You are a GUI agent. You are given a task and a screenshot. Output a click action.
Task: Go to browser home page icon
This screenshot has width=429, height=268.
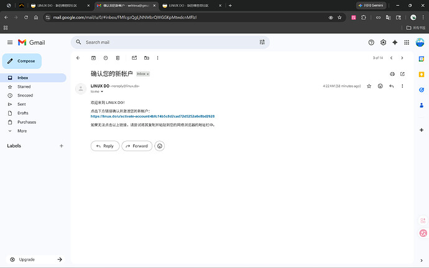pos(36,17)
